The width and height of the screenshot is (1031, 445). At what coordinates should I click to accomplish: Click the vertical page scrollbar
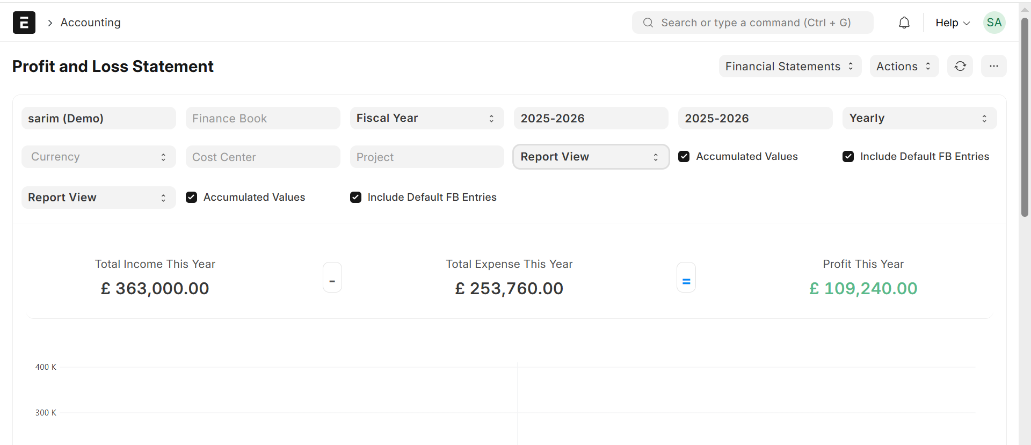pos(1025,118)
